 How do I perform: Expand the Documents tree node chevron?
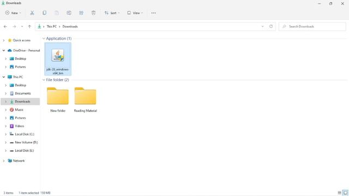pos(6,93)
